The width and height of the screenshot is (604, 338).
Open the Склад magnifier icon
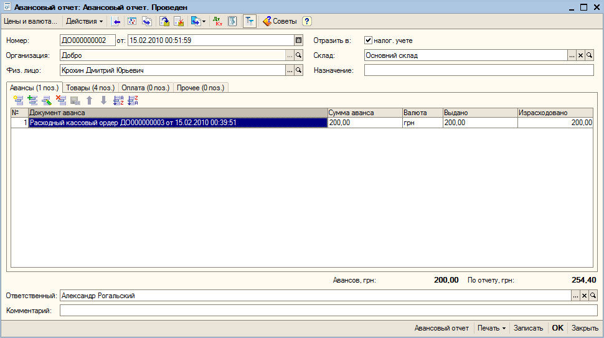[x=589, y=55]
